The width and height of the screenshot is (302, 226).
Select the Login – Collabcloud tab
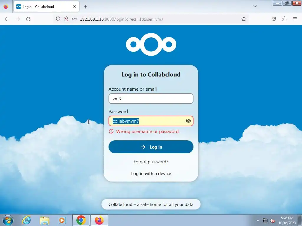(x=46, y=6)
